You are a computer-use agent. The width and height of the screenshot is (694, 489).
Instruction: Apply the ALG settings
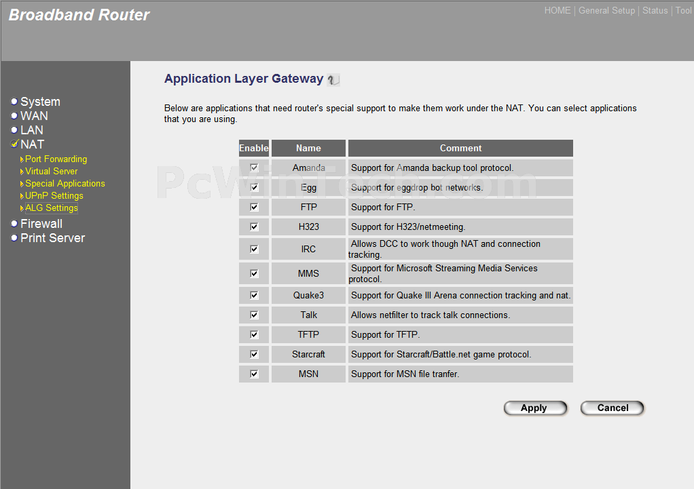pyautogui.click(x=535, y=408)
